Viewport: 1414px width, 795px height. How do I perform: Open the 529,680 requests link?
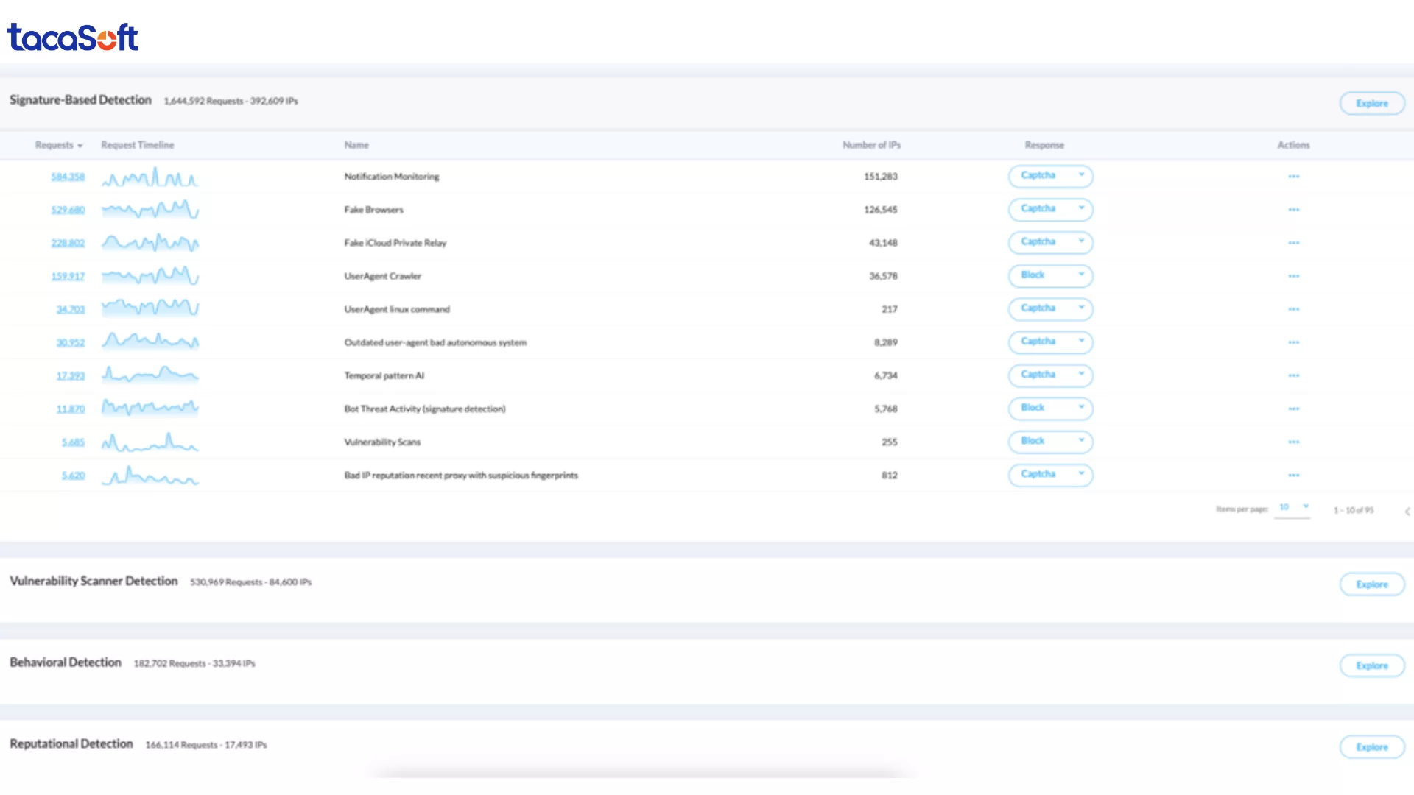(x=68, y=210)
